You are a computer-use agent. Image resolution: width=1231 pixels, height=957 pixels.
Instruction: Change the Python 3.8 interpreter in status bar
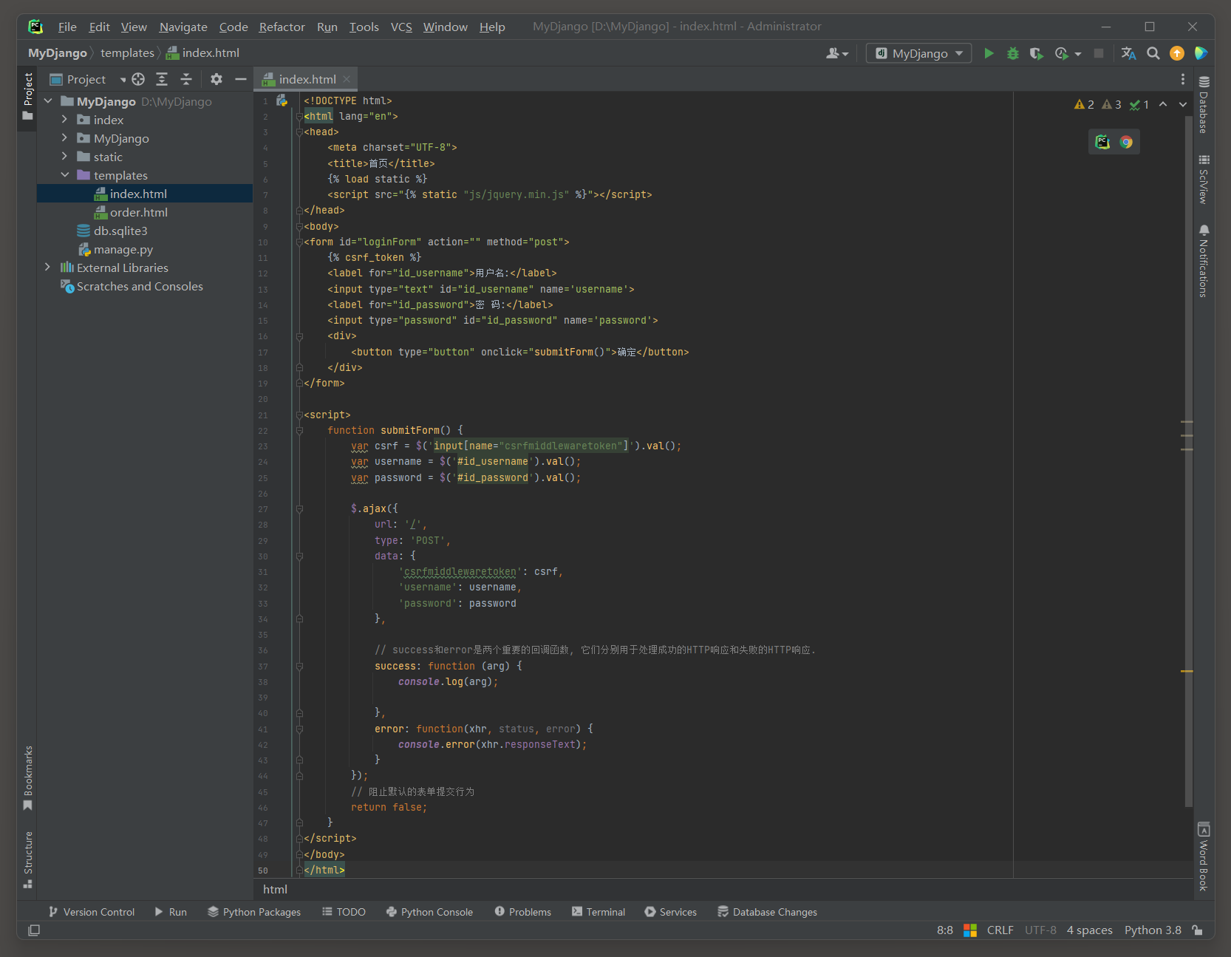click(1153, 930)
